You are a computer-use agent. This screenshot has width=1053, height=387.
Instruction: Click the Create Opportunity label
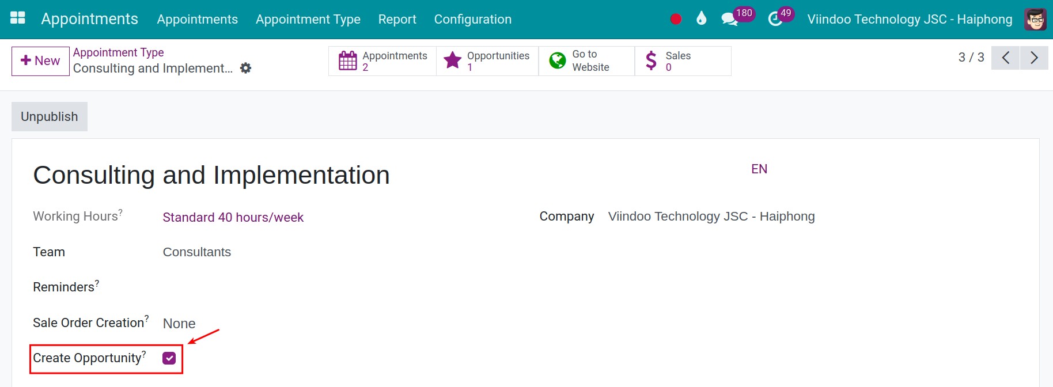coord(89,358)
